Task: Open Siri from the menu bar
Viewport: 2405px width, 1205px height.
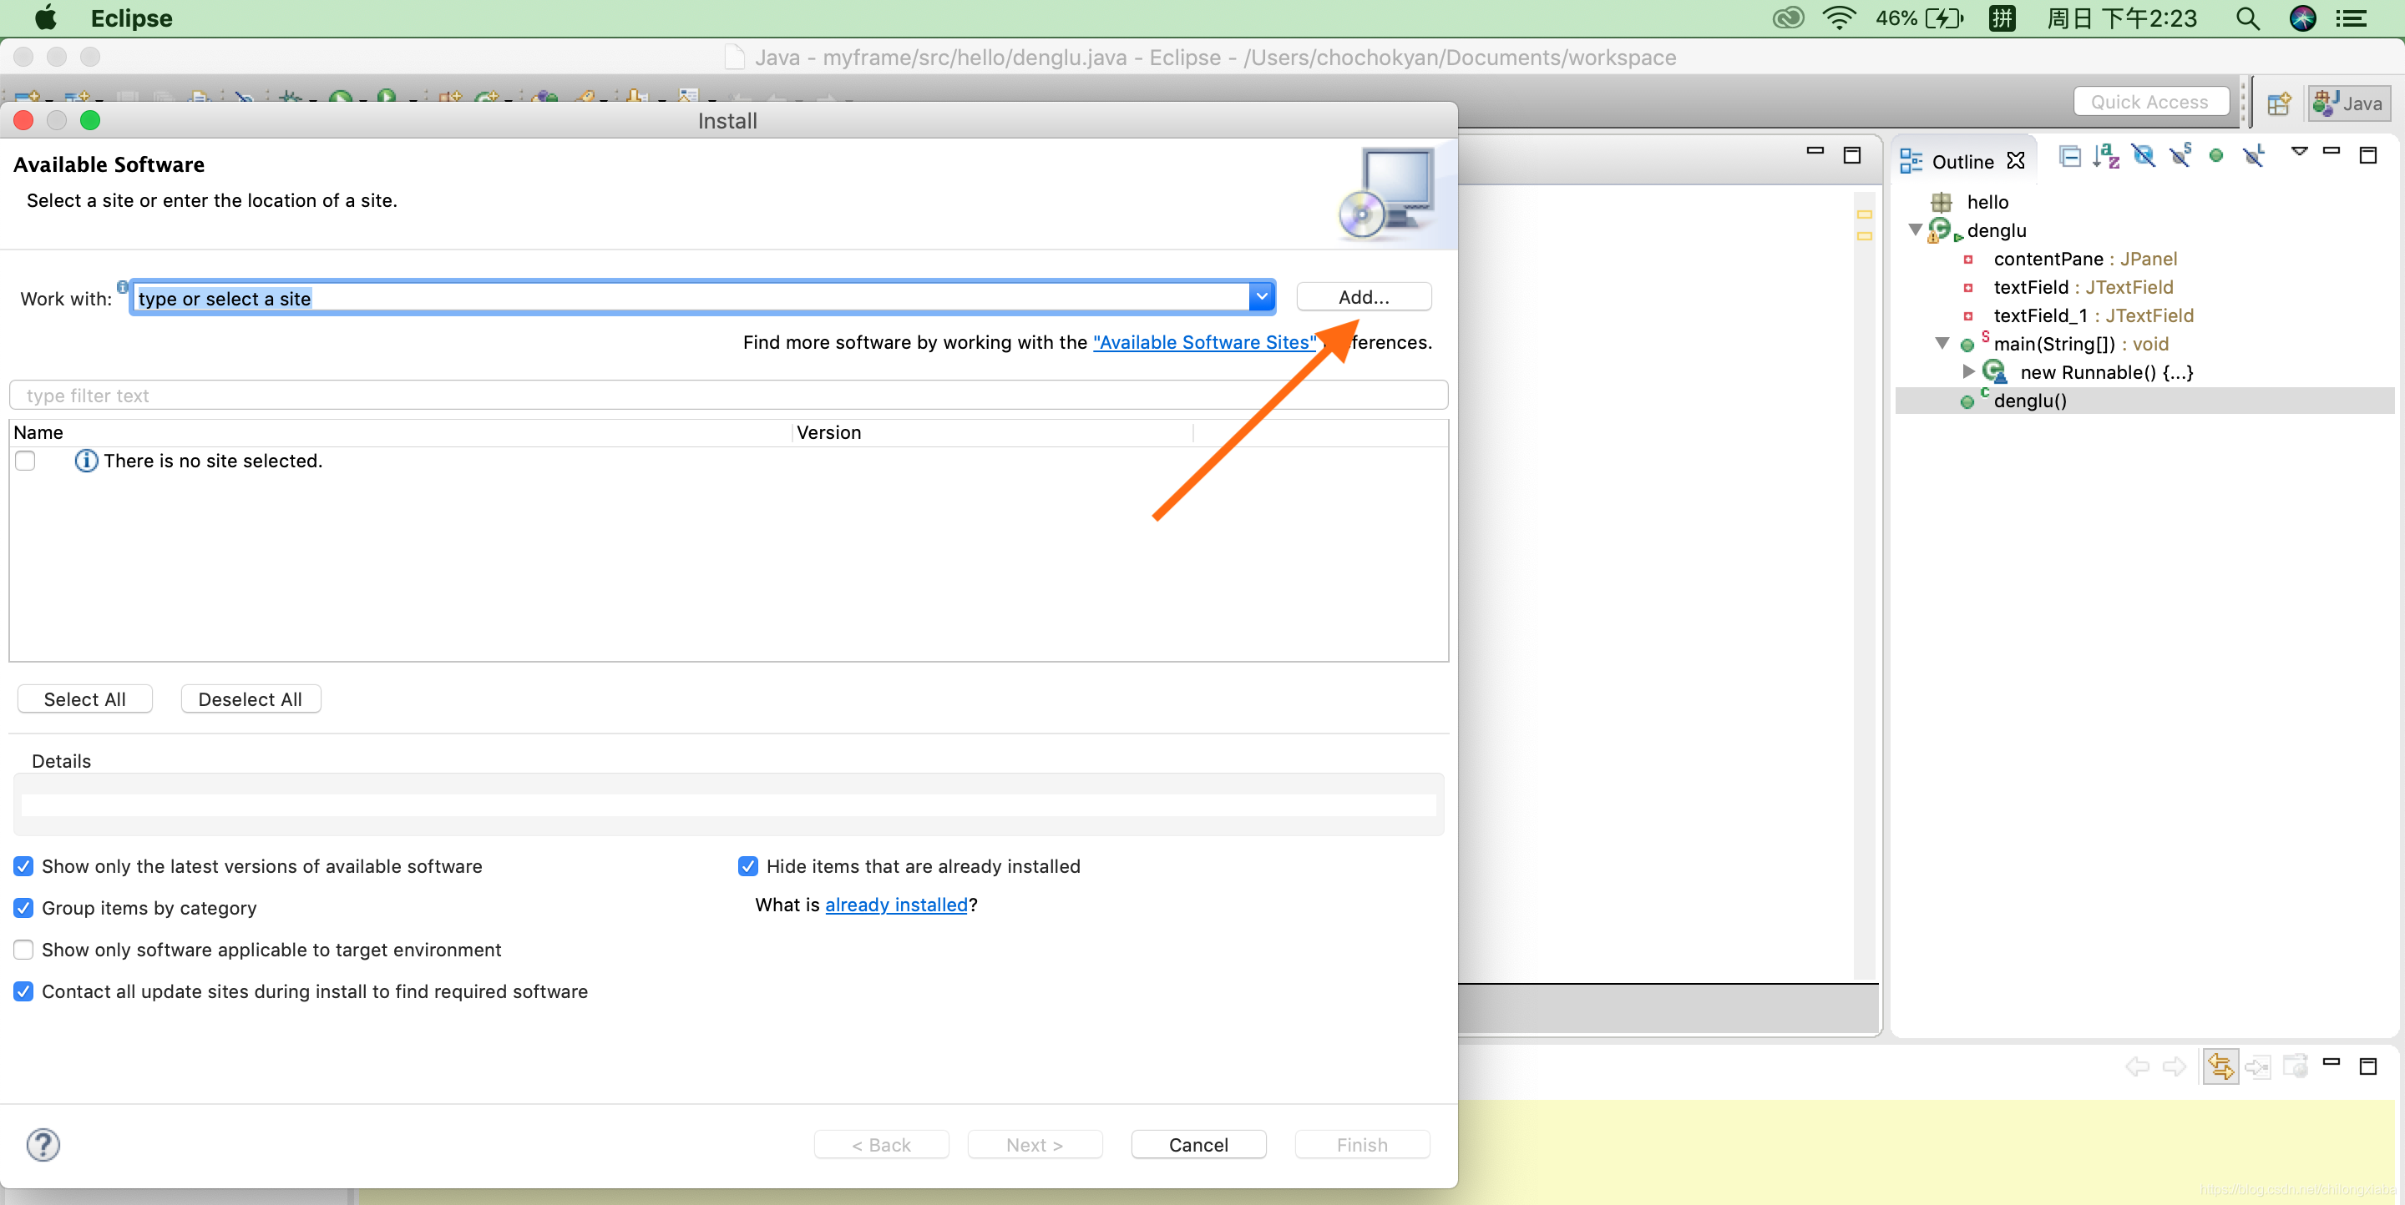Action: click(2302, 18)
